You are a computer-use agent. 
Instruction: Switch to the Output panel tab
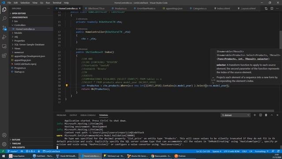tap(73, 115)
